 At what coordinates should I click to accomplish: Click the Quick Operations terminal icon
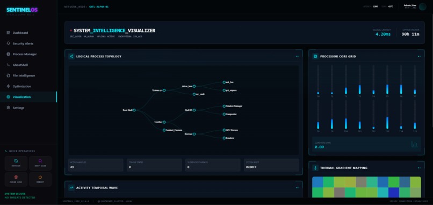[6, 151]
